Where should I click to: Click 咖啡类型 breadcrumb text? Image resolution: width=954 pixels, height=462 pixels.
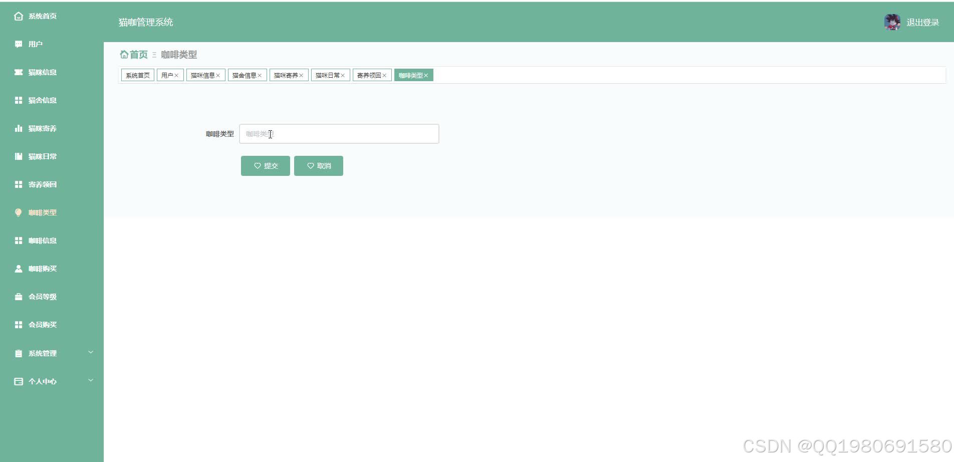179,54
